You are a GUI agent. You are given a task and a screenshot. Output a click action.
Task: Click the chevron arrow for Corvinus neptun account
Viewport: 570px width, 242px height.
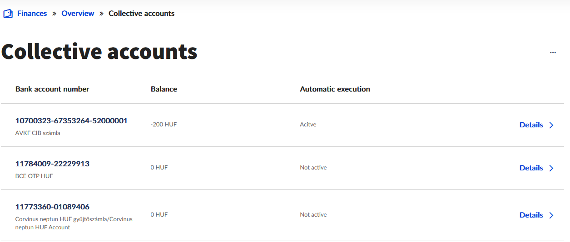pyautogui.click(x=551, y=215)
